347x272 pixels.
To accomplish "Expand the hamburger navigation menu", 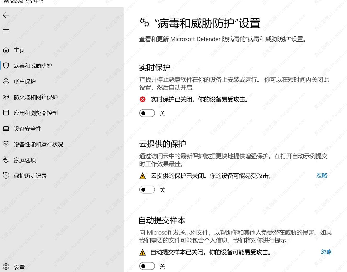I will pos(6,31).
